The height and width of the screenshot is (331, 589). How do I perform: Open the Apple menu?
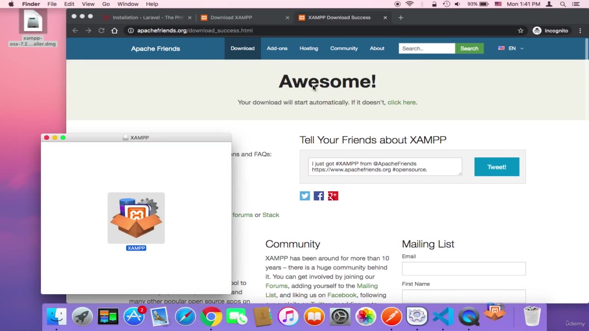11,4
